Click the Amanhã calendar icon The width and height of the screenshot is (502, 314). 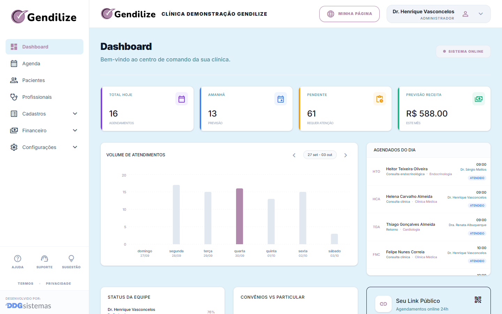[281, 99]
